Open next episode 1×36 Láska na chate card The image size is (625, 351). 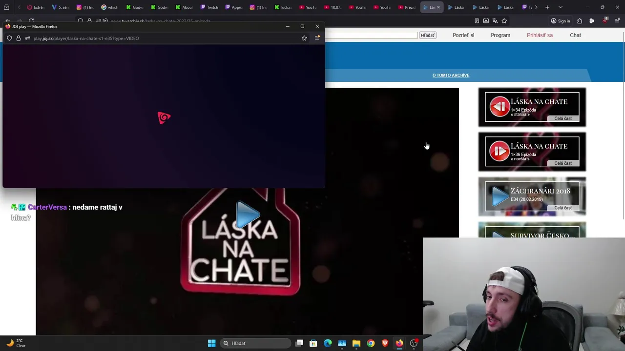click(x=532, y=152)
